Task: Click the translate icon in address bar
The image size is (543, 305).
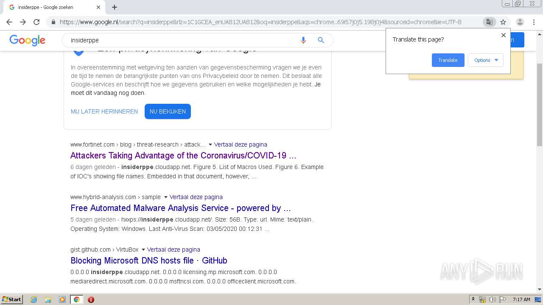Action: (489, 22)
